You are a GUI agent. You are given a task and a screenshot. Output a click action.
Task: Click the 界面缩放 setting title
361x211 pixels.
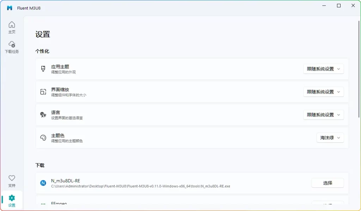(x=60, y=90)
